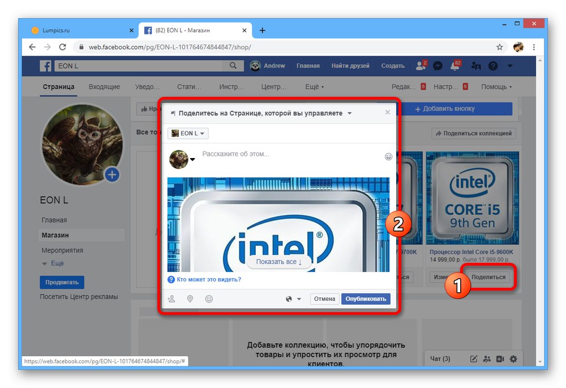Viewport: 566px width, 388px height.
Task: Bookmark page with star icon
Action: 499,47
